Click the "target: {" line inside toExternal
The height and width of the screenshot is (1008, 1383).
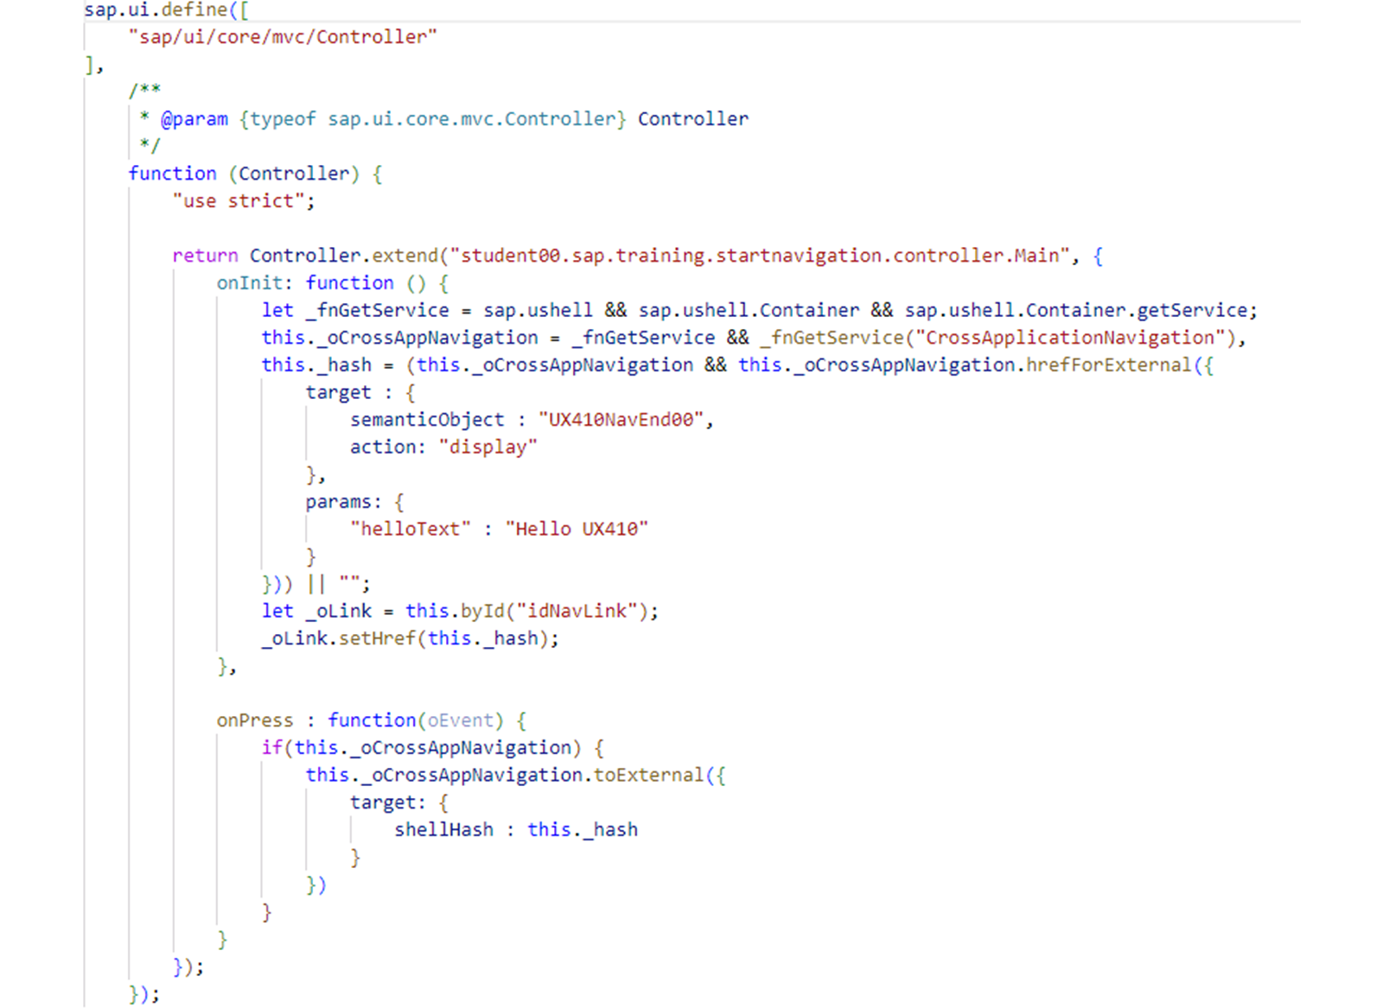(399, 803)
